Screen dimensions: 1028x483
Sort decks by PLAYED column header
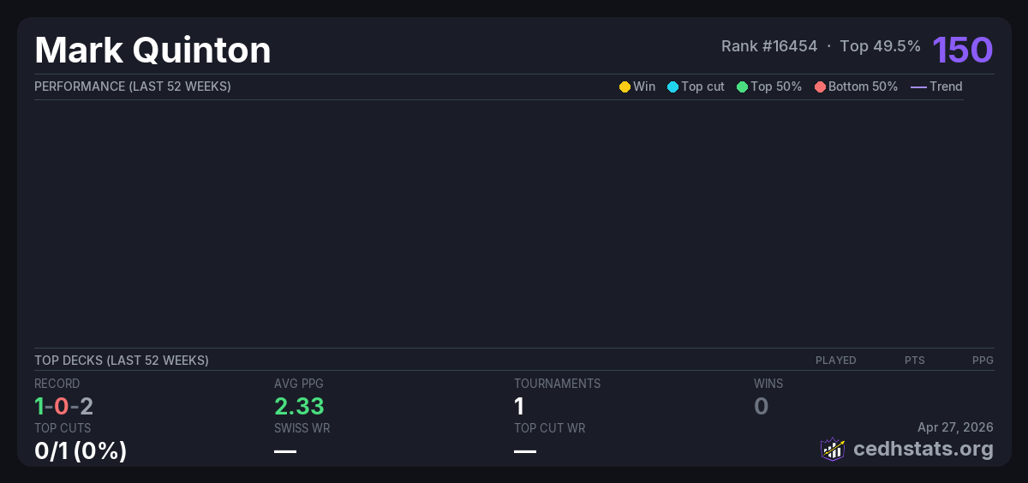835,361
